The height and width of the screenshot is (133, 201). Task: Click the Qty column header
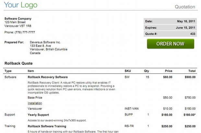click(147, 71)
